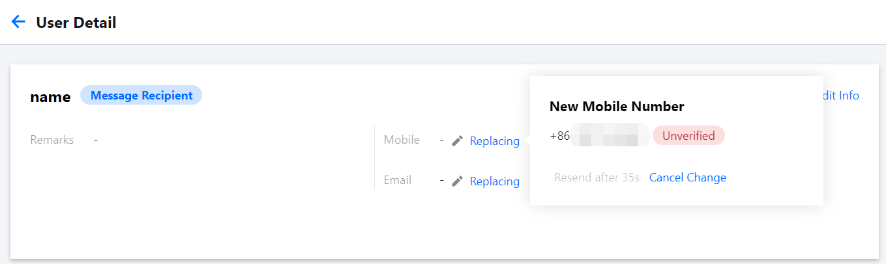Click the Mobile field label
Screen dimensions: 886x264
(402, 140)
